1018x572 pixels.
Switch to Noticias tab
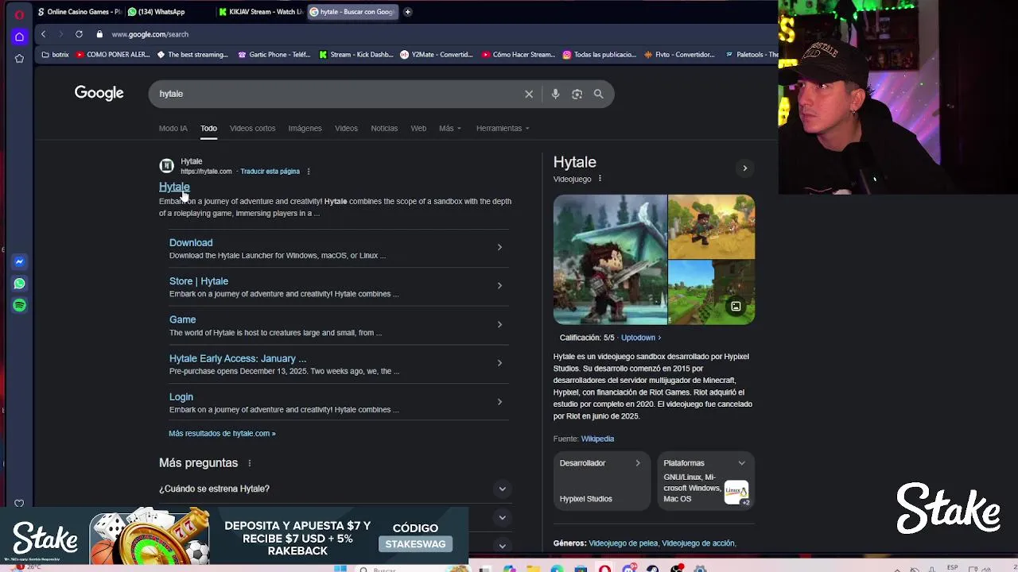click(x=384, y=128)
